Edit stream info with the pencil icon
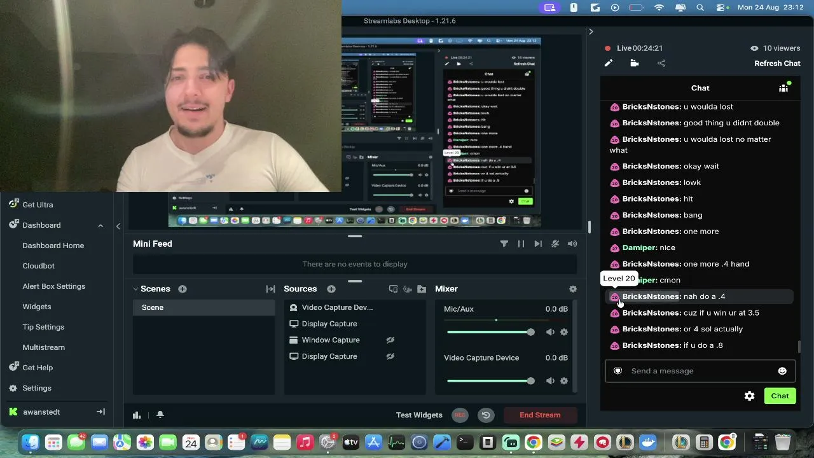The image size is (814, 458). 609,63
